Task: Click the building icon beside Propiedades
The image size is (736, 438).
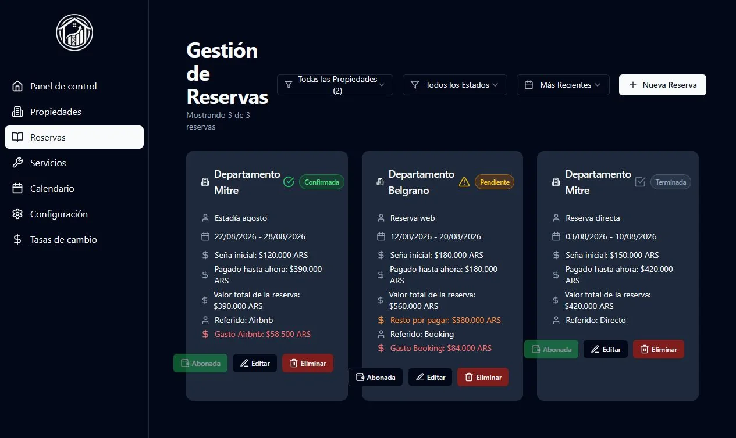Action: (x=17, y=112)
